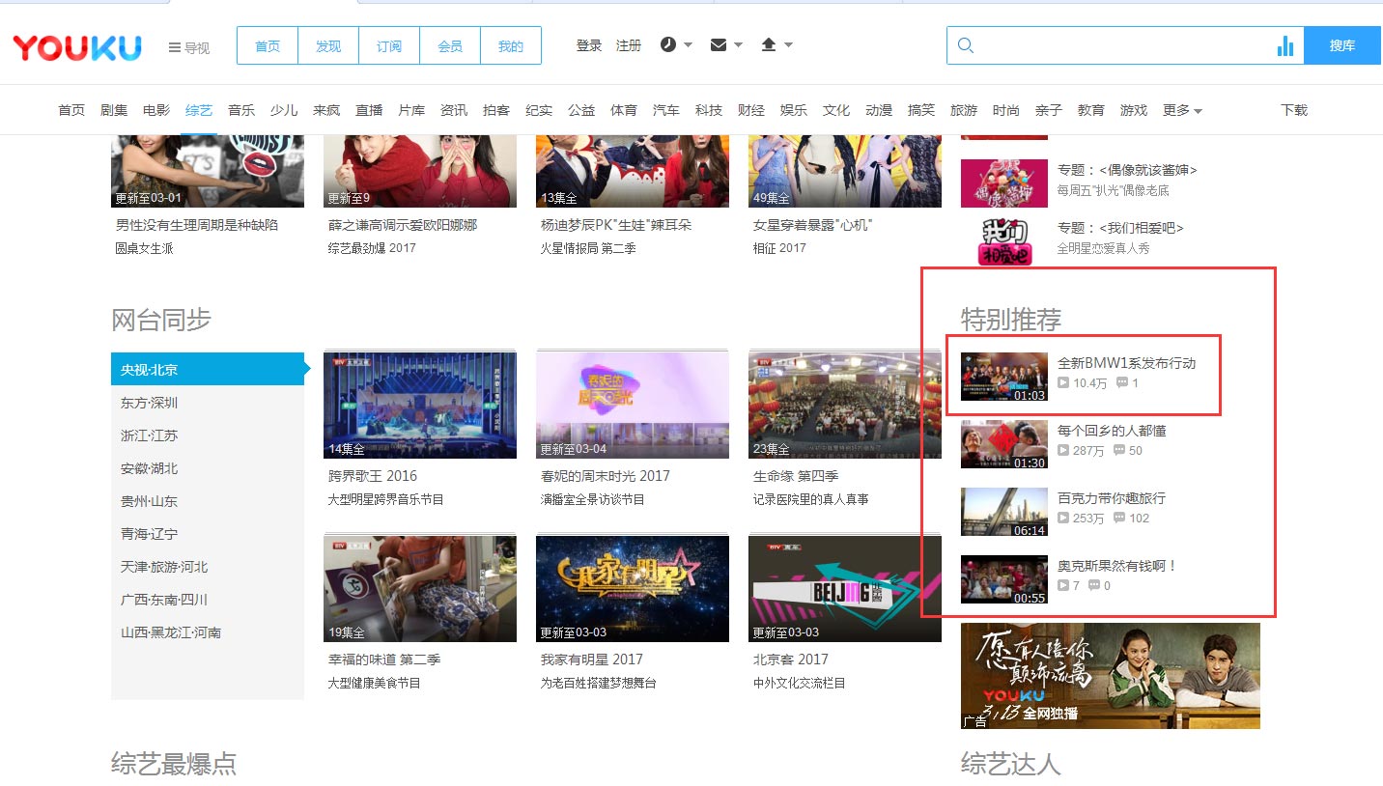The width and height of the screenshot is (1383, 786).
Task: Open 全新BMW1系发布行动 recommended video
Action: (1126, 363)
